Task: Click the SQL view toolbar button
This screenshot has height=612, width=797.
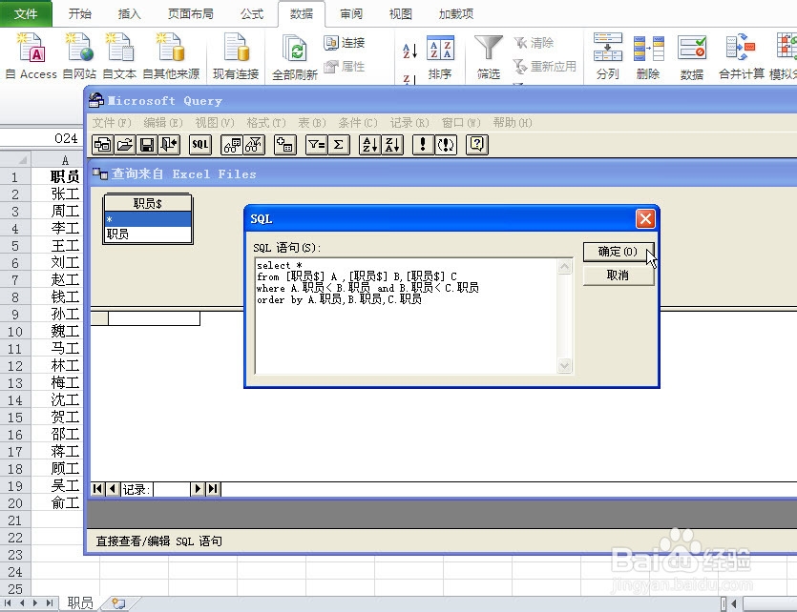Action: (x=200, y=145)
